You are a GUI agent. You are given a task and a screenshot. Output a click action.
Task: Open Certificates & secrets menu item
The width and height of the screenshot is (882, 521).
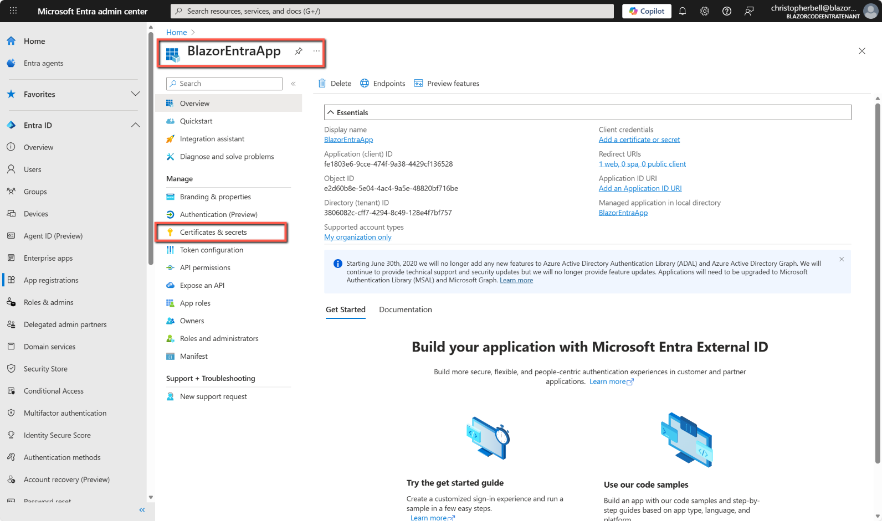pos(213,232)
